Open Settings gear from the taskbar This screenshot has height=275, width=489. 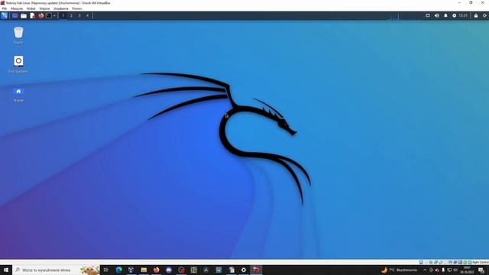point(244,270)
